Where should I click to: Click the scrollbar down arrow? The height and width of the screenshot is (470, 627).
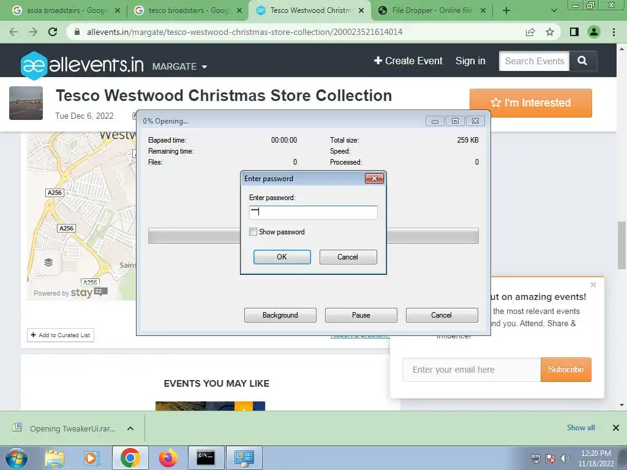pos(622,405)
